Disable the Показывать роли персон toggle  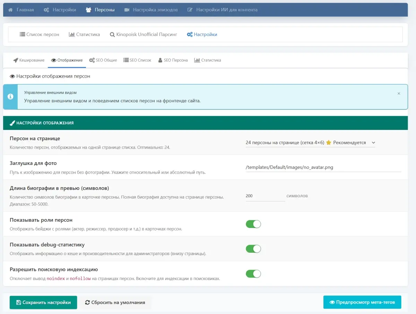coord(253,224)
